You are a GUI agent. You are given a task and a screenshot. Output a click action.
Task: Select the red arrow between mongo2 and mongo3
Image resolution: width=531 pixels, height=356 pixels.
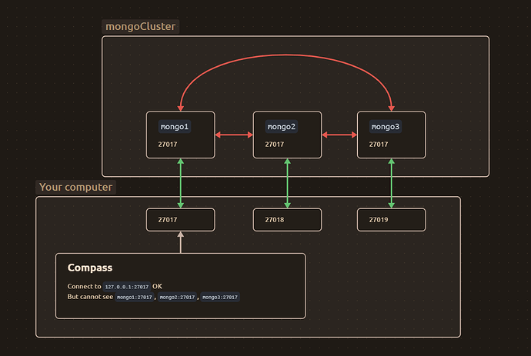tap(339, 135)
